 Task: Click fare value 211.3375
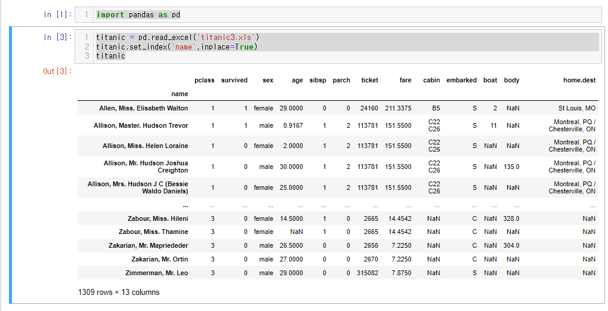(398, 108)
